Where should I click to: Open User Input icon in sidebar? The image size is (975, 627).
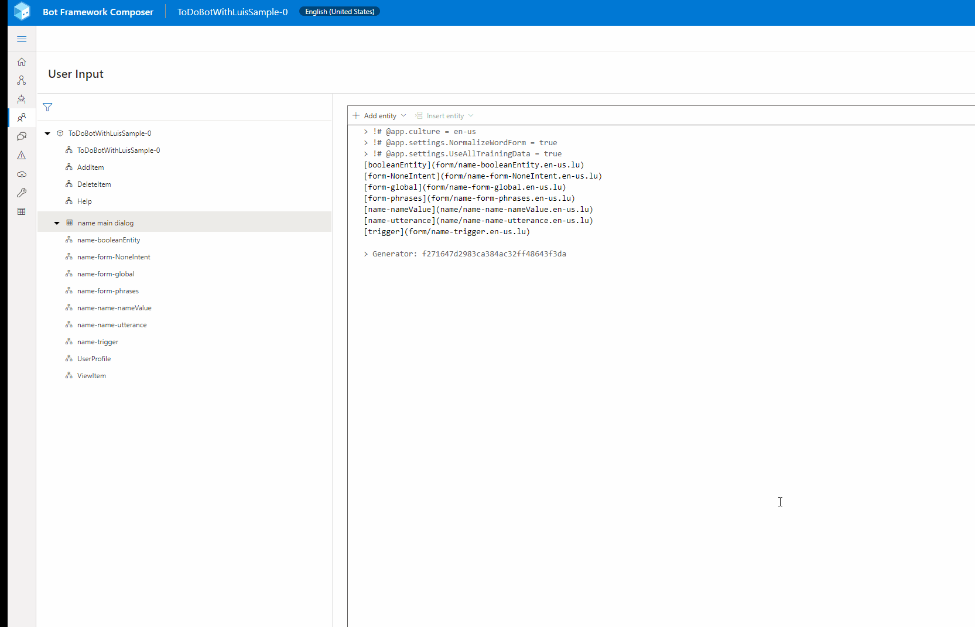[x=22, y=118]
